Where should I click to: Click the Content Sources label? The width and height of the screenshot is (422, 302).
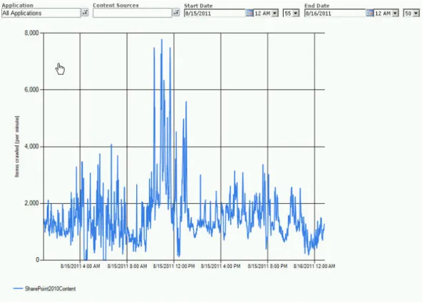115,5
